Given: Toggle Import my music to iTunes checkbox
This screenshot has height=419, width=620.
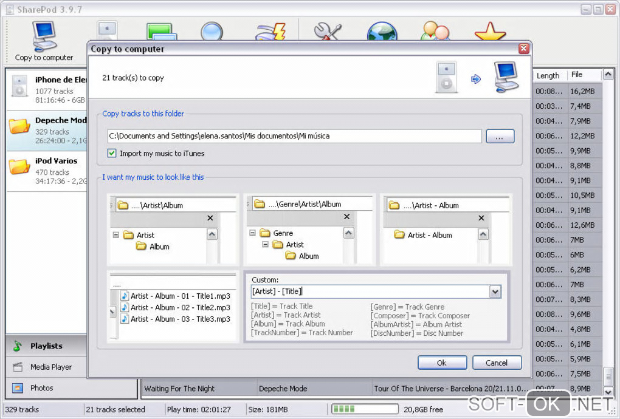Looking at the screenshot, I should pos(112,153).
